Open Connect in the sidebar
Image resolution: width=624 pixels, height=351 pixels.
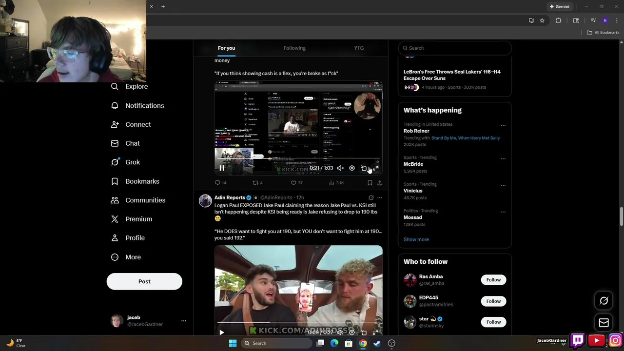pyautogui.click(x=131, y=124)
